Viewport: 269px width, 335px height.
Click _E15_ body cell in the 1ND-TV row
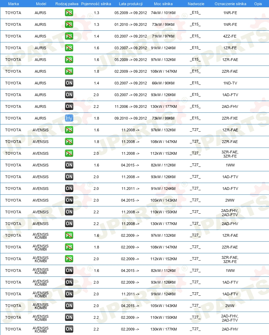195,83
